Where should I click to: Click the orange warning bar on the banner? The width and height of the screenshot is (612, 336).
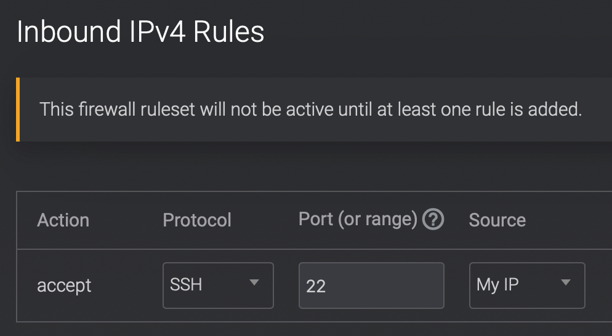[18, 110]
